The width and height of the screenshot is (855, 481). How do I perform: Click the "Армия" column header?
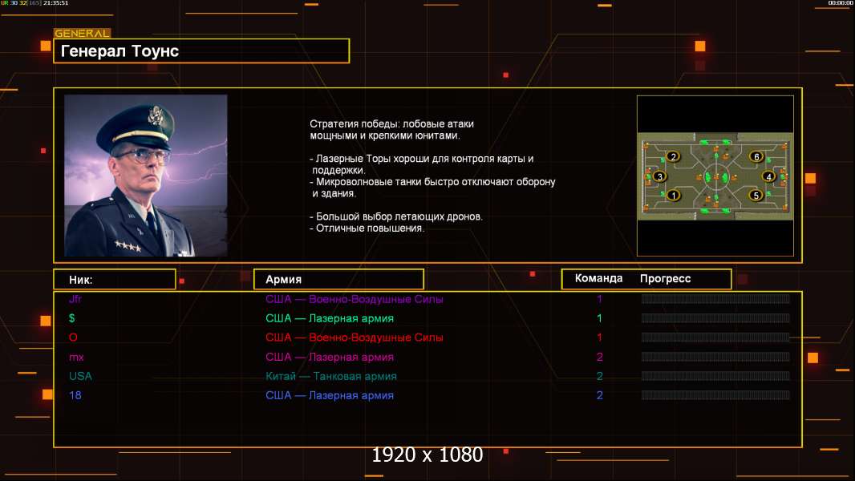pyautogui.click(x=338, y=280)
